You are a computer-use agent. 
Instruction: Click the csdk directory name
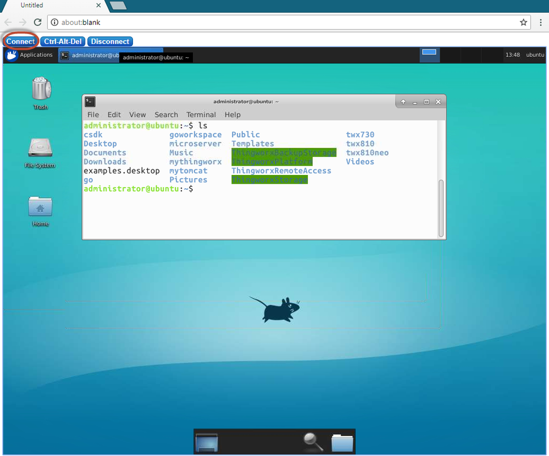[x=93, y=135]
